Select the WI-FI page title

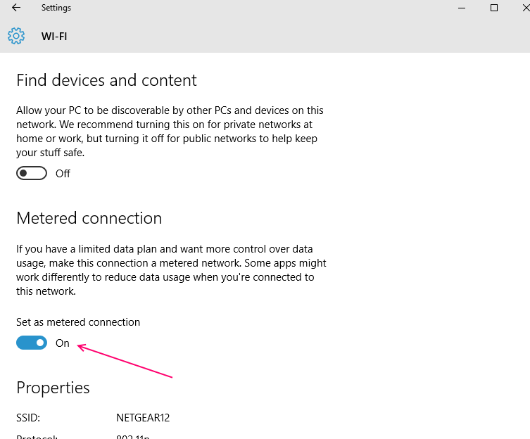[54, 36]
